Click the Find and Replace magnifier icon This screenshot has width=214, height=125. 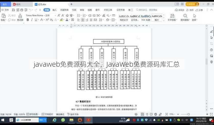pyautogui.click(x=185, y=16)
